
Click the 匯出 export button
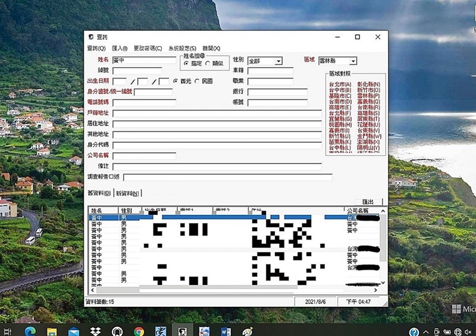368,202
